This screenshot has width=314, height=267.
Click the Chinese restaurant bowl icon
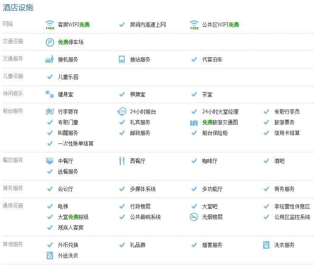coord(50,161)
